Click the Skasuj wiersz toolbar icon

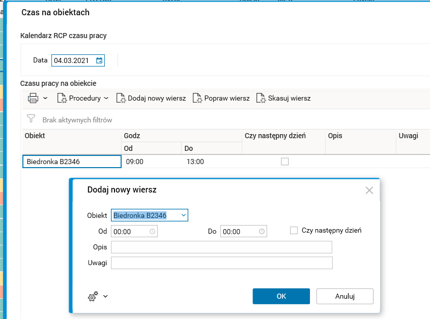(x=261, y=98)
